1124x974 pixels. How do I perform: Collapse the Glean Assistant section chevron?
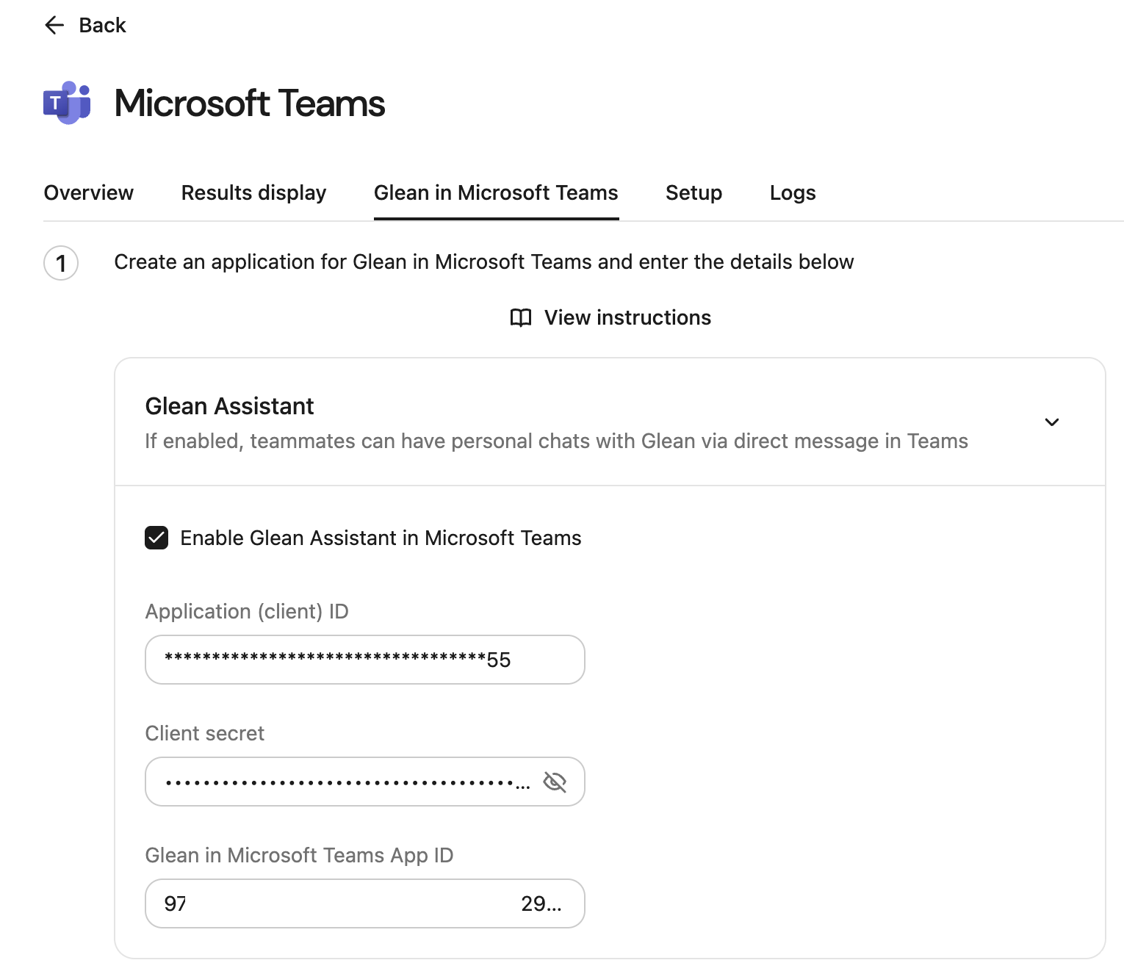[x=1051, y=422]
